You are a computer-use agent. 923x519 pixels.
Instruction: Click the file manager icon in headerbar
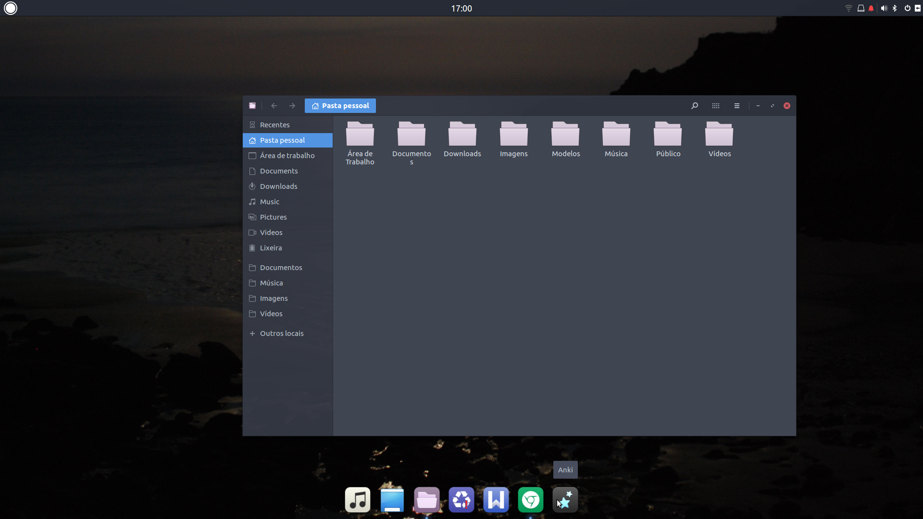(252, 106)
